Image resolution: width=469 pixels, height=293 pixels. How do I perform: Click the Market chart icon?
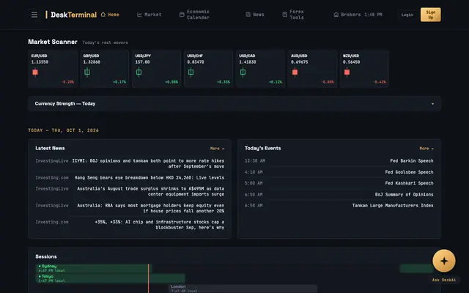coord(139,15)
